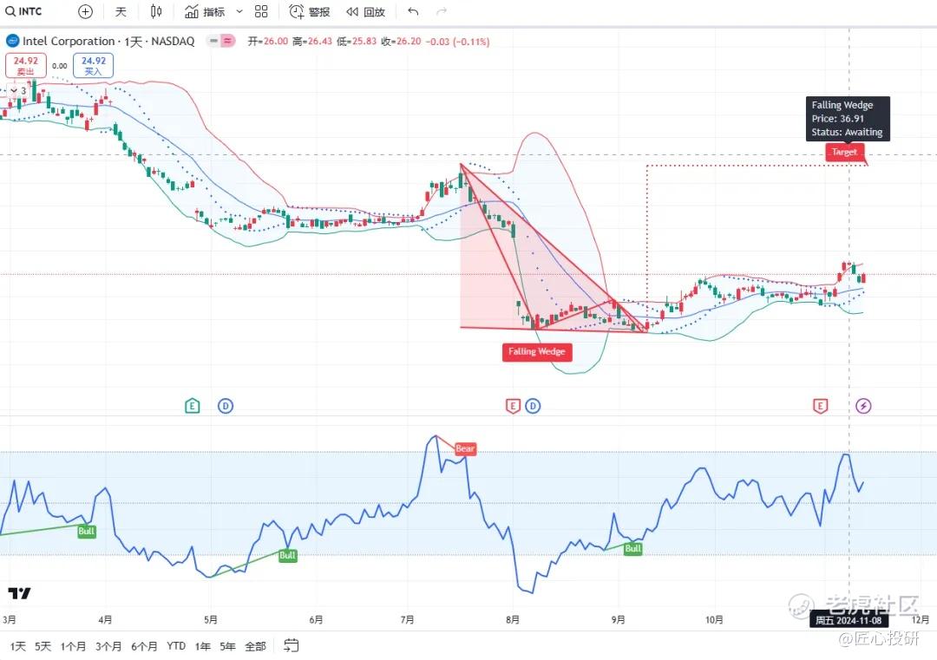Open the dividend D marker near August

tap(533, 406)
